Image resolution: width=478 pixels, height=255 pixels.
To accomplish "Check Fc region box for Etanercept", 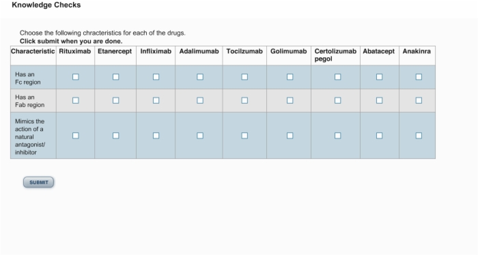I will click(116, 77).
